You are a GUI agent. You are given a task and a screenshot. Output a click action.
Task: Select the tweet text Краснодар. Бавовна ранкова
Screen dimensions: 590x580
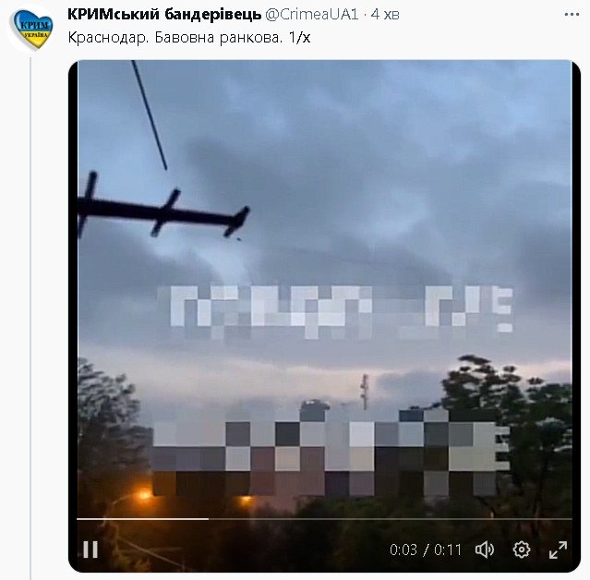[x=175, y=38]
